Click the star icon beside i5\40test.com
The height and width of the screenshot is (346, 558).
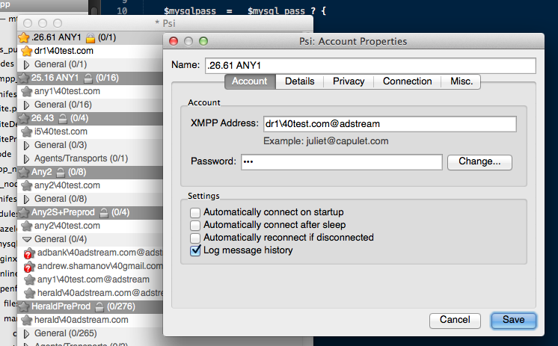[x=27, y=132]
